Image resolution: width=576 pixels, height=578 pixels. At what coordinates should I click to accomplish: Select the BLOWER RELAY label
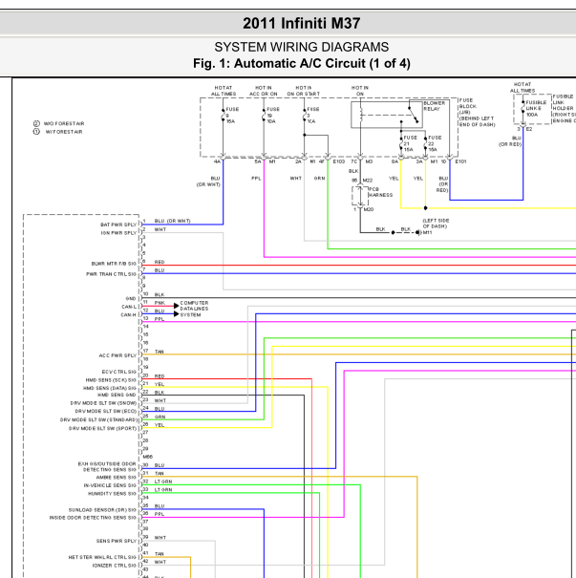pyautogui.click(x=435, y=106)
